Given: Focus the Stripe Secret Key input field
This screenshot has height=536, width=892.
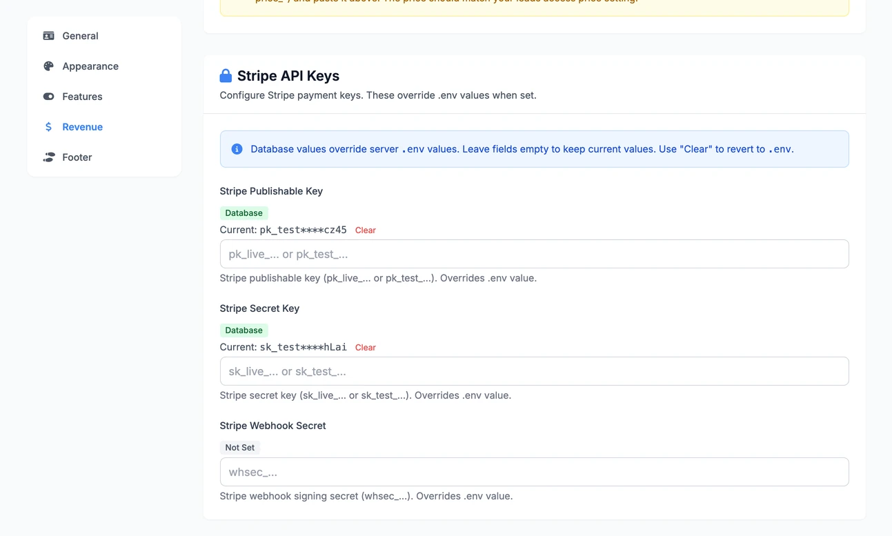Looking at the screenshot, I should [x=534, y=371].
